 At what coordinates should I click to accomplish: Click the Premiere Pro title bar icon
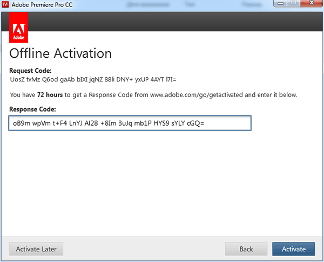coord(5,4)
